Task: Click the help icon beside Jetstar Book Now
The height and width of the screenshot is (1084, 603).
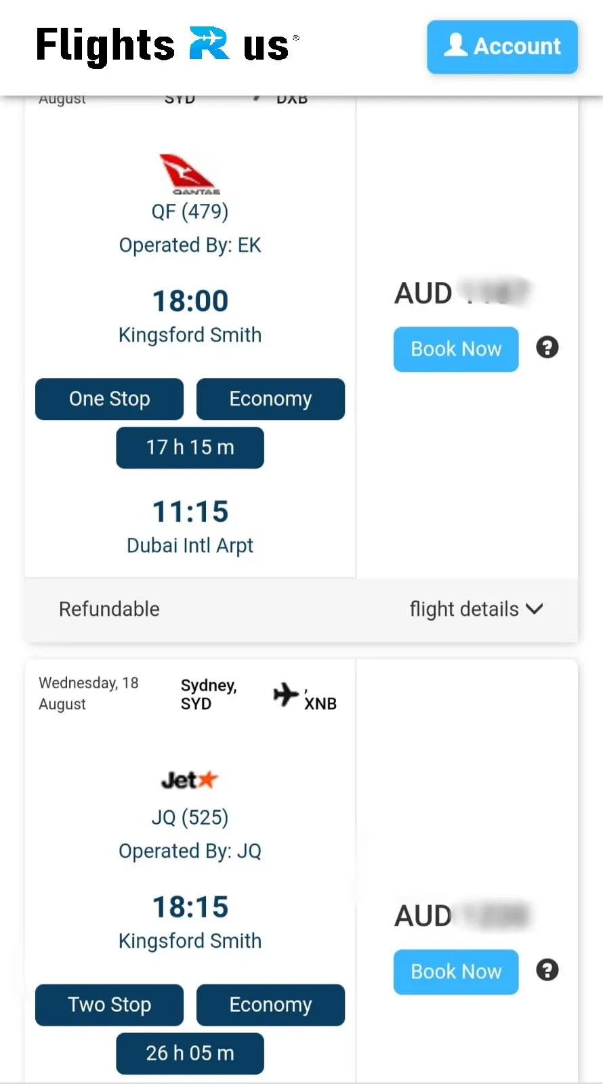Action: pos(547,970)
